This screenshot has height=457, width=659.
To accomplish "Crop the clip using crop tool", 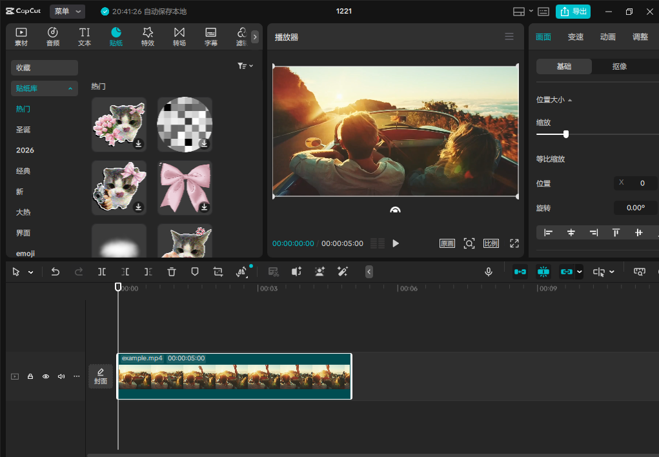I will (218, 272).
